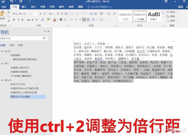Image resolution: width=188 pixels, height=135 pixels.
Task: Apply subscript formatting
Action: (x=33, y=20)
